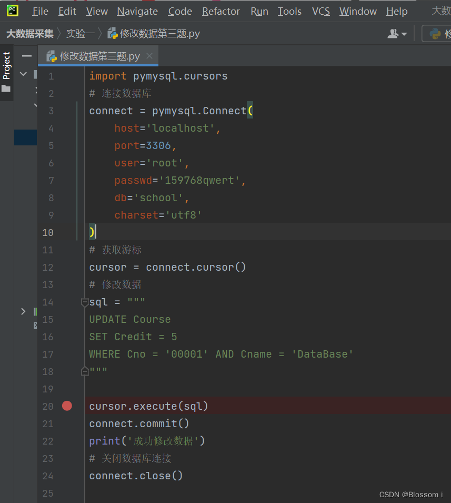This screenshot has width=451, height=503.
Task: Click the port=3306 argument
Action: pyautogui.click(x=145, y=146)
